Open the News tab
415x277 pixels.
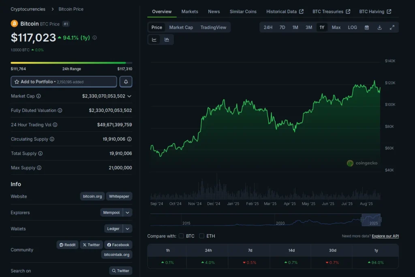pyautogui.click(x=214, y=12)
